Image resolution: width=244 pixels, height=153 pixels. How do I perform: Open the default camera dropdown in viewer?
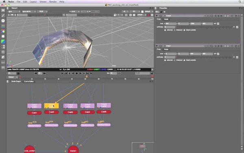coord(149,11)
